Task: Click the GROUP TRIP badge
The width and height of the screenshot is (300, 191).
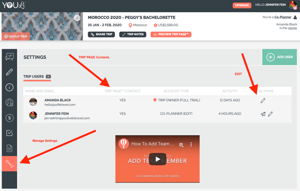Action: click(x=15, y=36)
